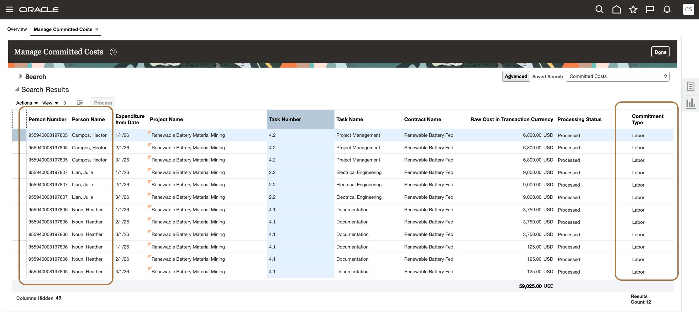The image size is (699, 323).
Task: Click 9,000.00 USD in Lian 1/1/26 row
Action: 538,172
